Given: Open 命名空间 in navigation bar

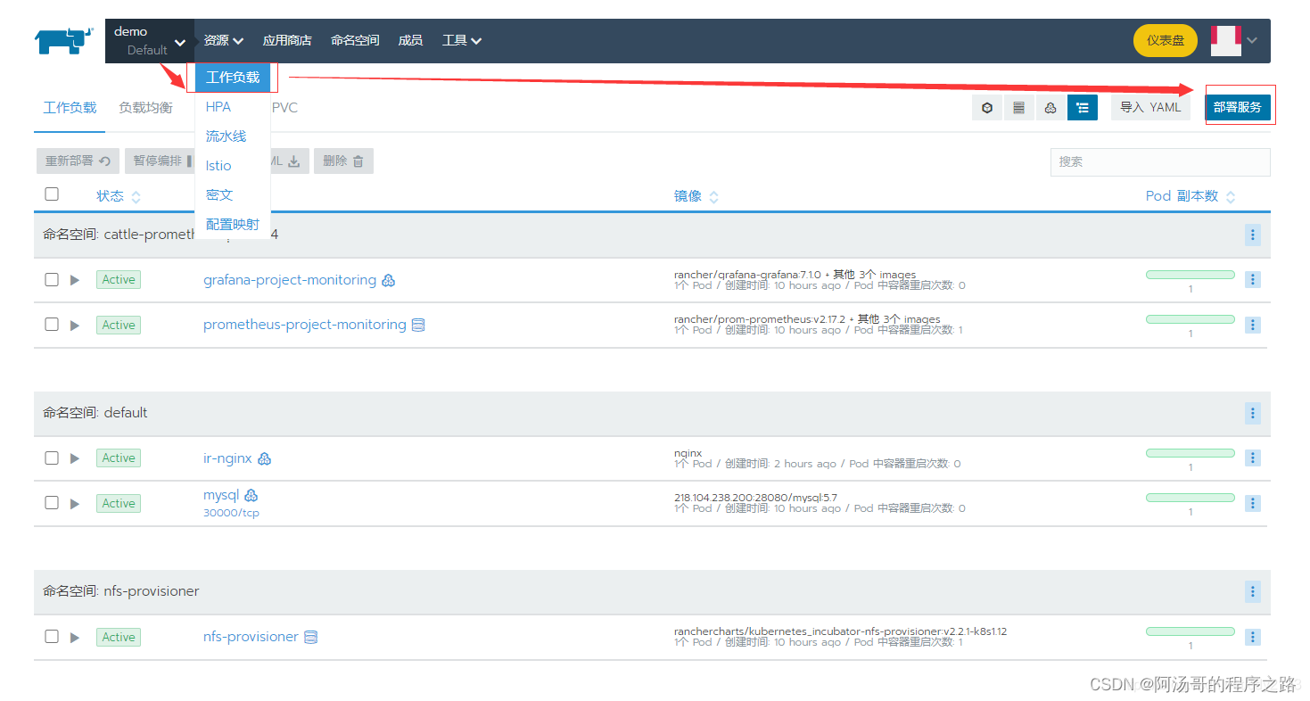Looking at the screenshot, I should [355, 40].
